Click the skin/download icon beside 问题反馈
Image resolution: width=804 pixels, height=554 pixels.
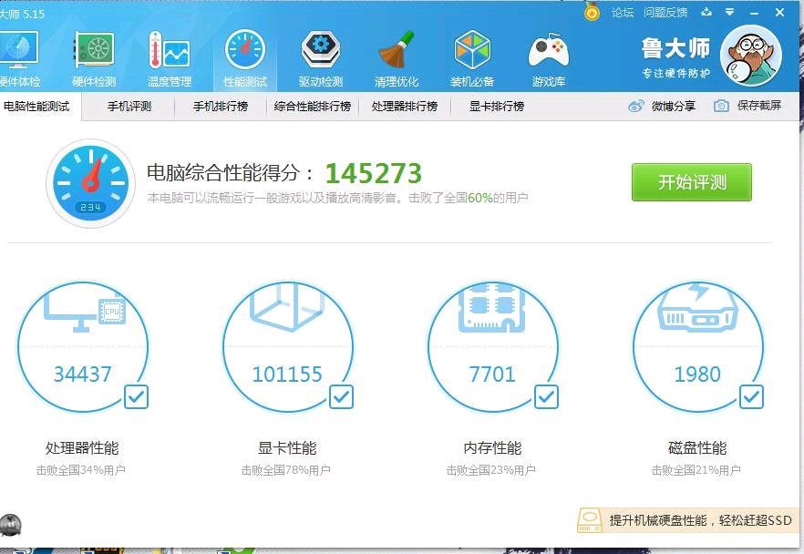pos(706,12)
